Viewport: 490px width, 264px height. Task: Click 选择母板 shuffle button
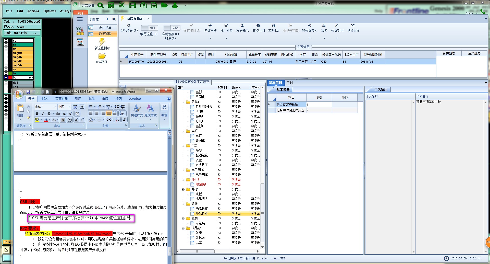(353, 28)
